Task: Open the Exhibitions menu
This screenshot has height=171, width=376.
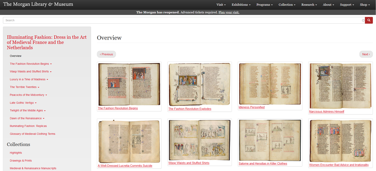Action: (x=241, y=5)
